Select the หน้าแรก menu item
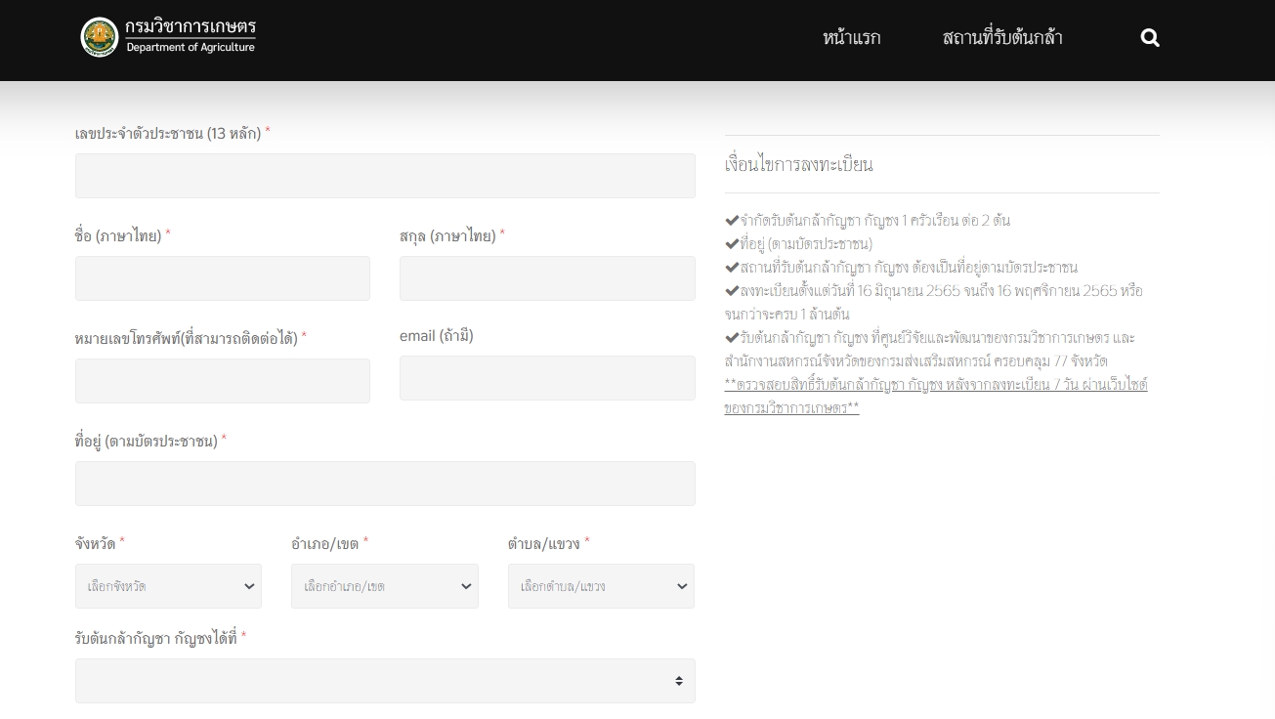 point(851,37)
